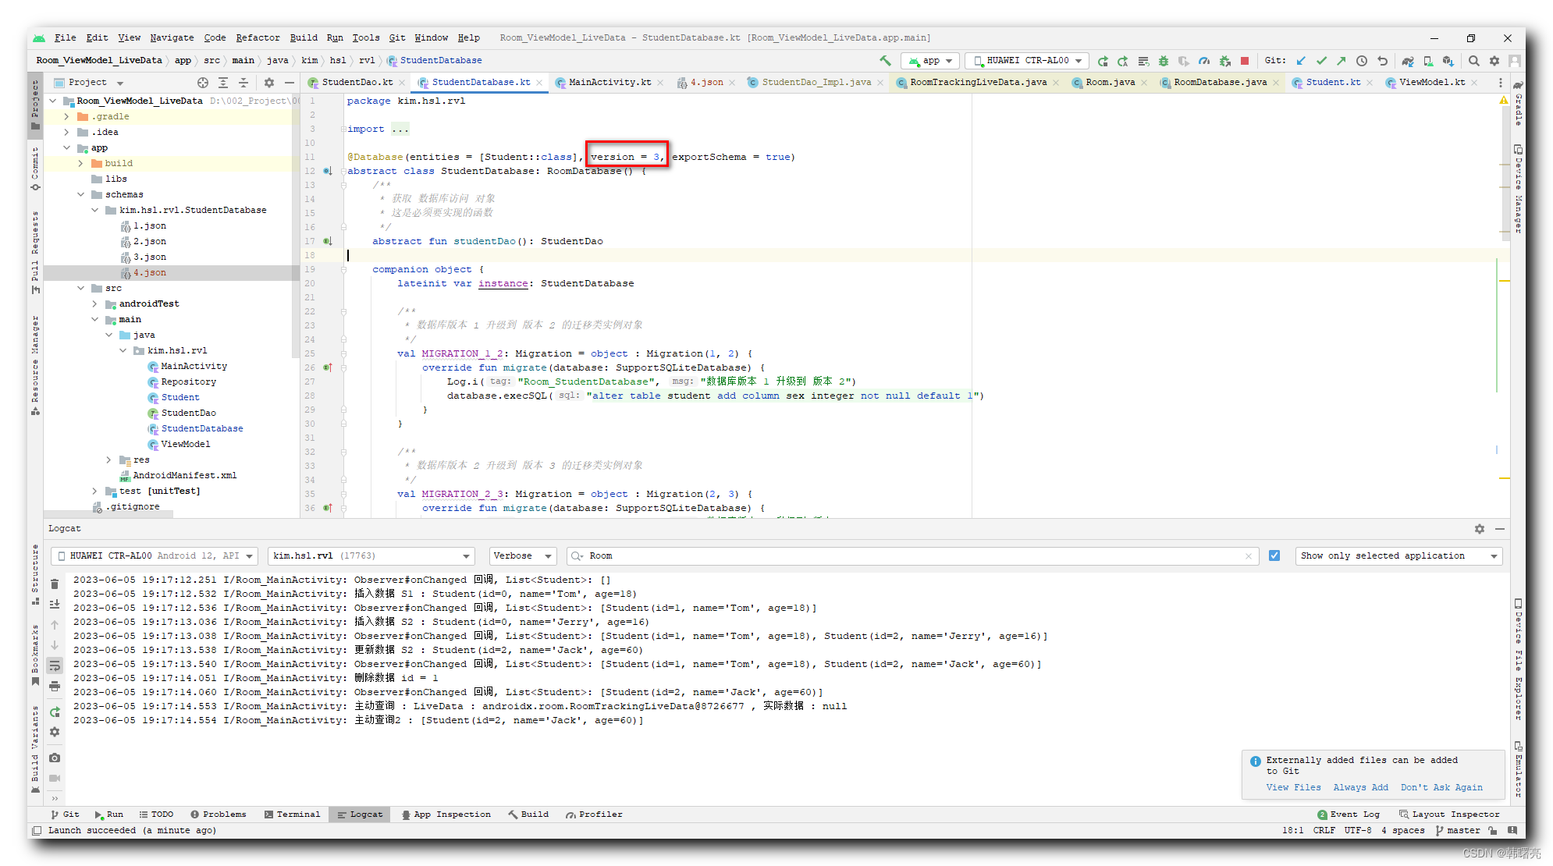Click the Make Project hammer icon

[x=885, y=61]
